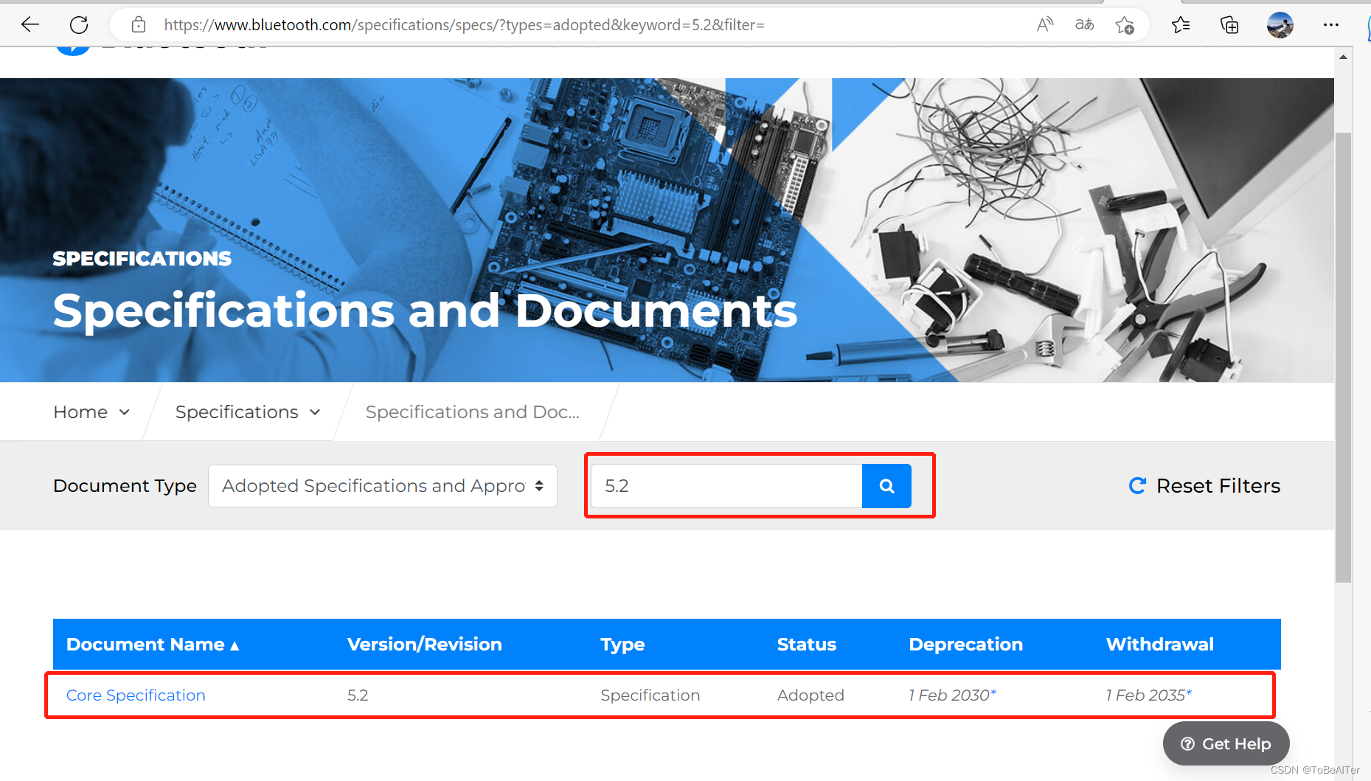The image size is (1371, 781).
Task: Sort by Type column header
Action: [622, 645]
